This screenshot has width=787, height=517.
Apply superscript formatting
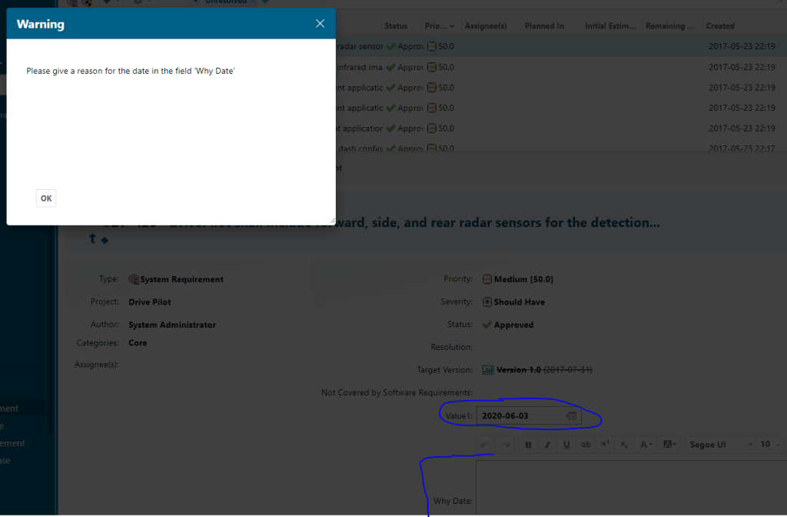pos(605,445)
